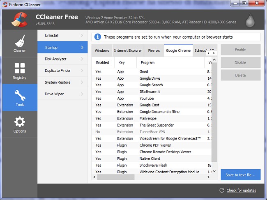Viewport: 267px width, 200px height.
Task: Click the System Restore chevron arrow
Action: [x=82, y=82]
